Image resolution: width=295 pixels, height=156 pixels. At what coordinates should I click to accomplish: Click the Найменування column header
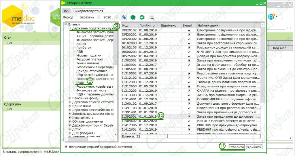[x=228, y=25]
